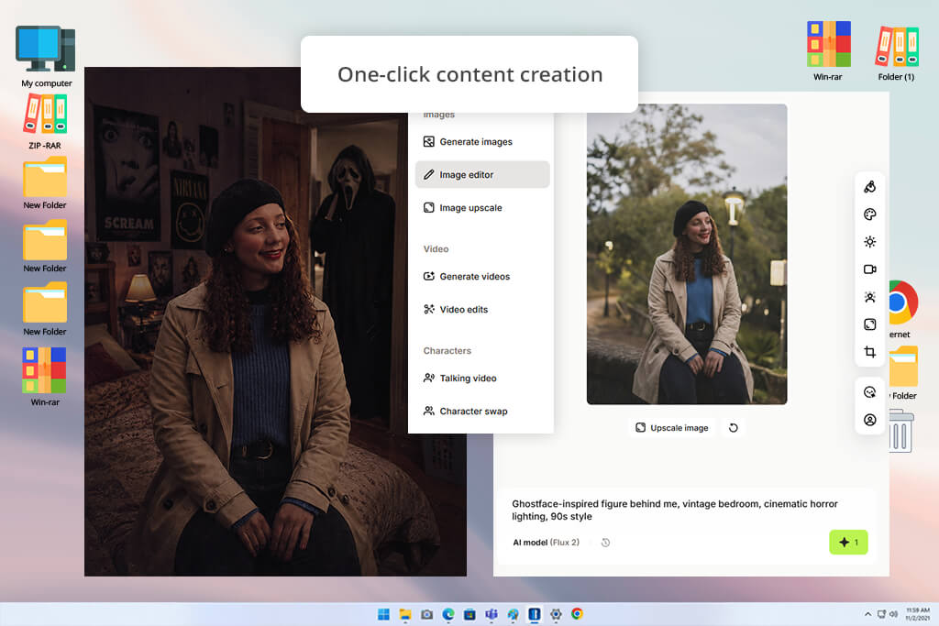Select the paint bucket fill tool
This screenshot has height=626, width=939.
point(869,187)
